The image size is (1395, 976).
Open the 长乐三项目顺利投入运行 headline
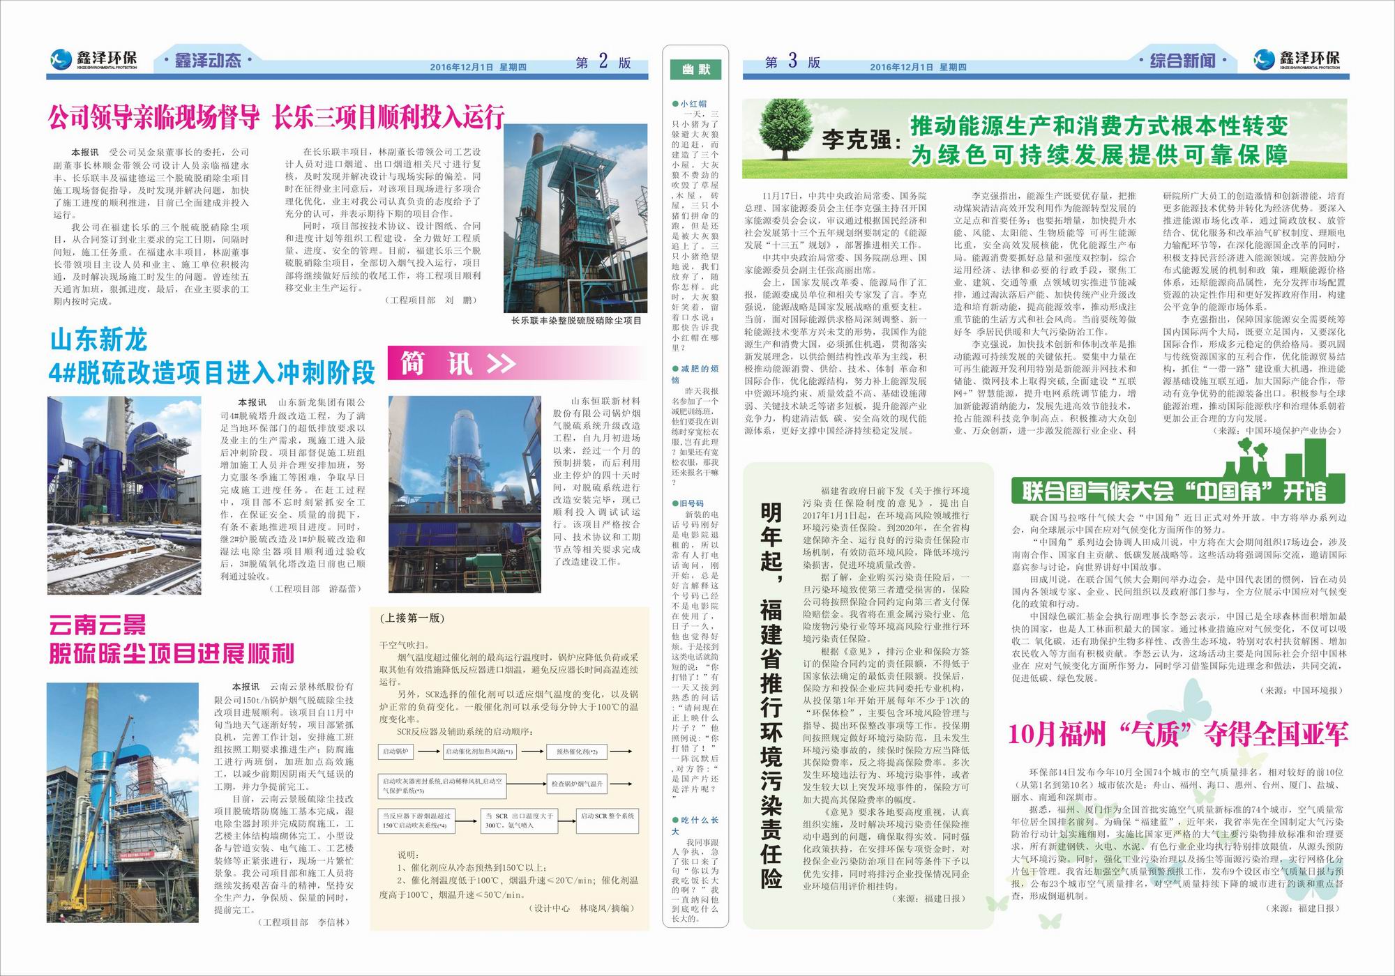pyautogui.click(x=388, y=117)
